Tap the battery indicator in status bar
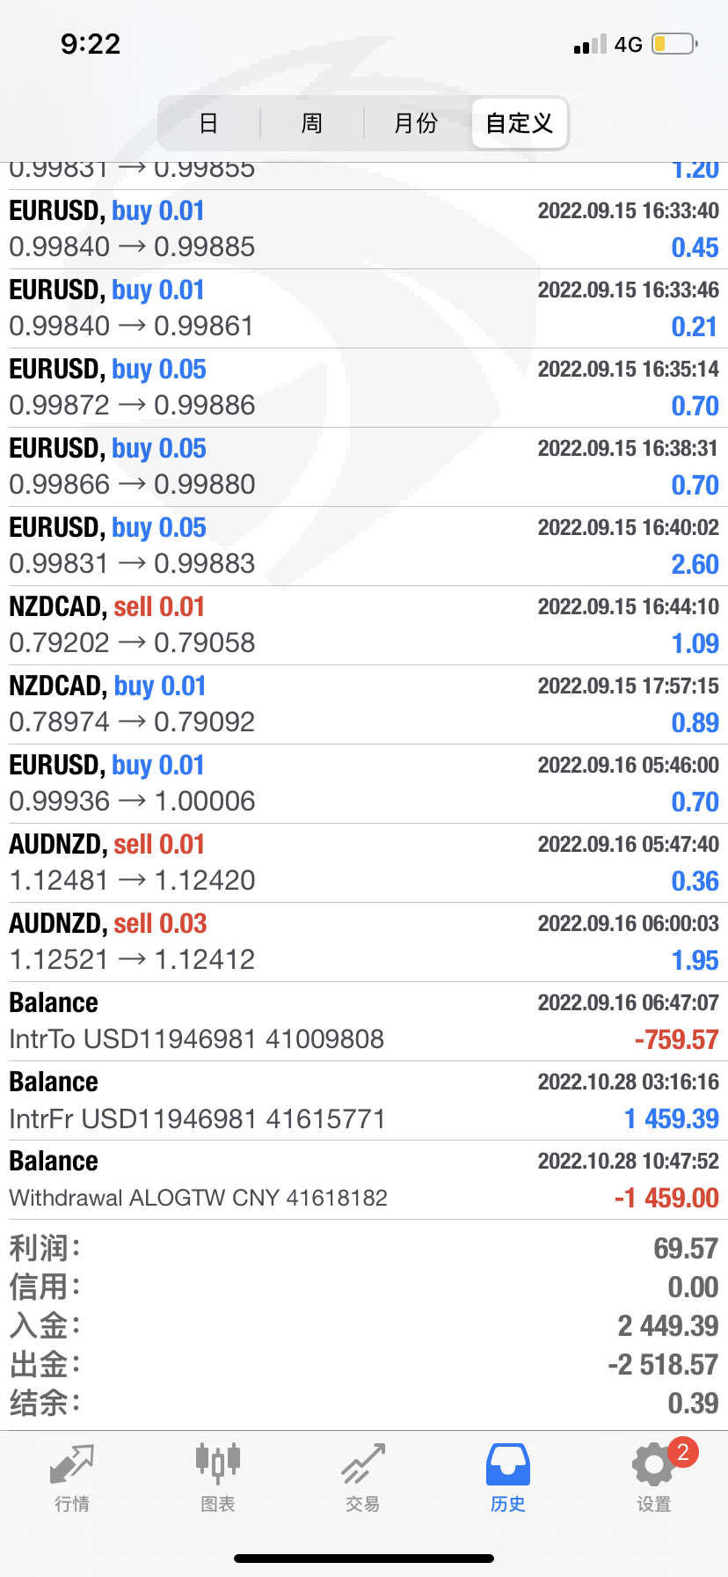Viewport: 728px width, 1577px height. (674, 44)
